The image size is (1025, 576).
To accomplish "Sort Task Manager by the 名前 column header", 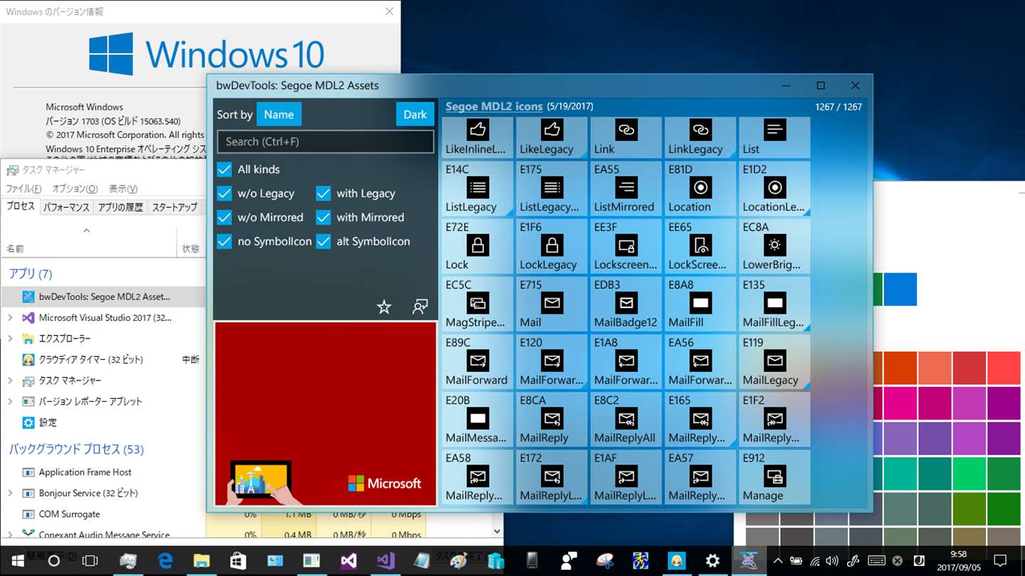I will 88,243.
